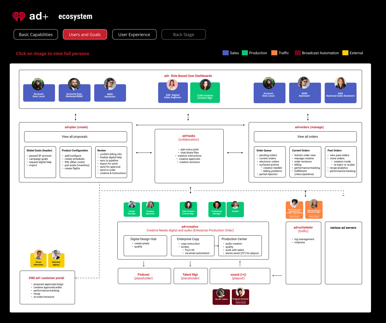Screen dimensions: 386x323
Task: Open the Basic Capabilities tab
Action: point(36,34)
